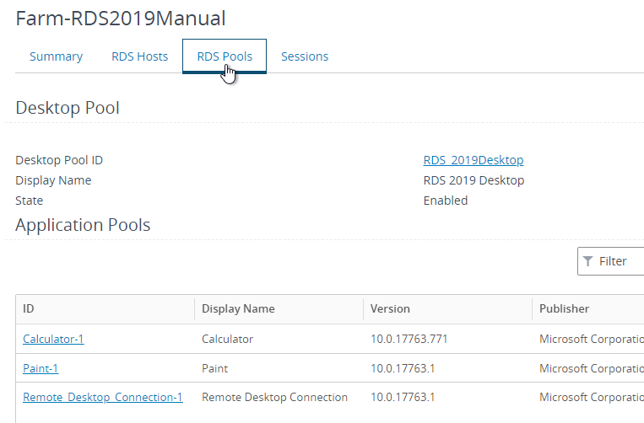The height and width of the screenshot is (423, 644).
Task: Select the Calculator row display name cell
Action: (227, 339)
